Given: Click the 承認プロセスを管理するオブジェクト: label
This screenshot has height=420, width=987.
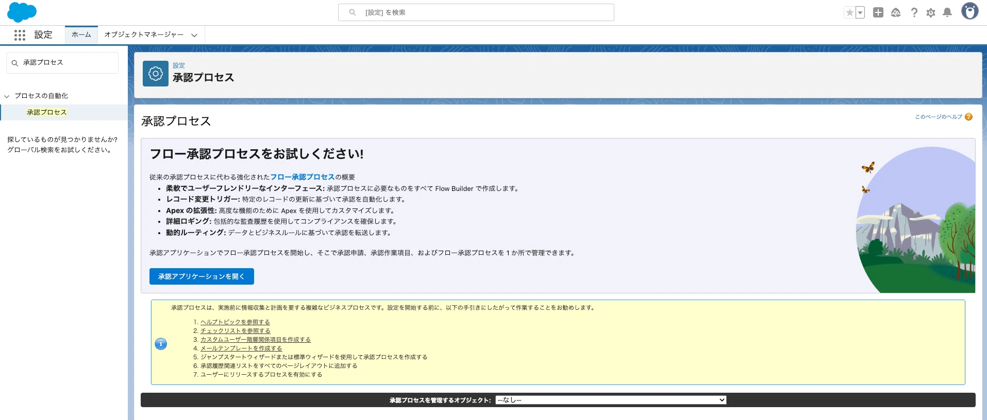Looking at the screenshot, I should (x=440, y=400).
